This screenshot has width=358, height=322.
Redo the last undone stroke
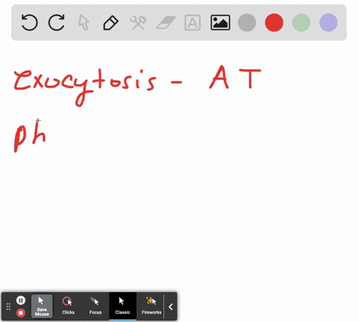57,22
